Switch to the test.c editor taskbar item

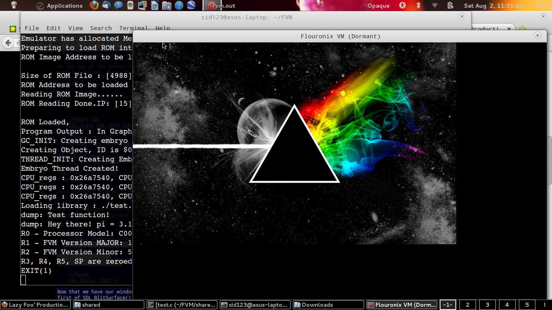pyautogui.click(x=182, y=305)
